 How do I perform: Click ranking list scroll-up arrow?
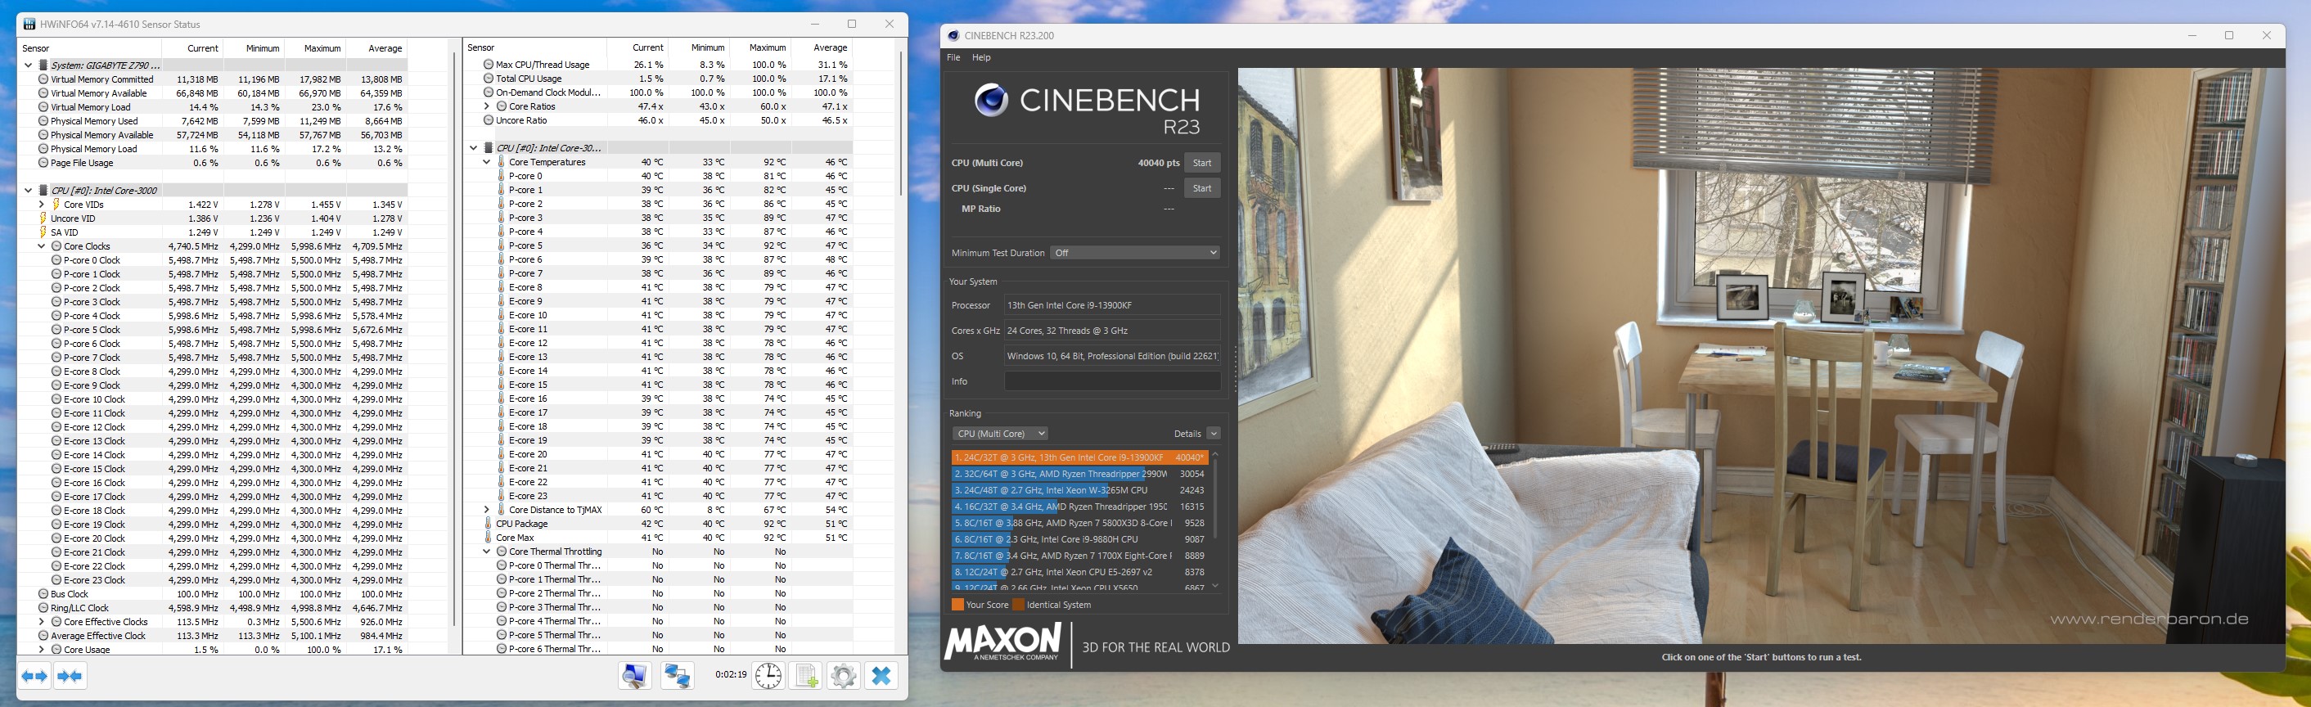1215,455
